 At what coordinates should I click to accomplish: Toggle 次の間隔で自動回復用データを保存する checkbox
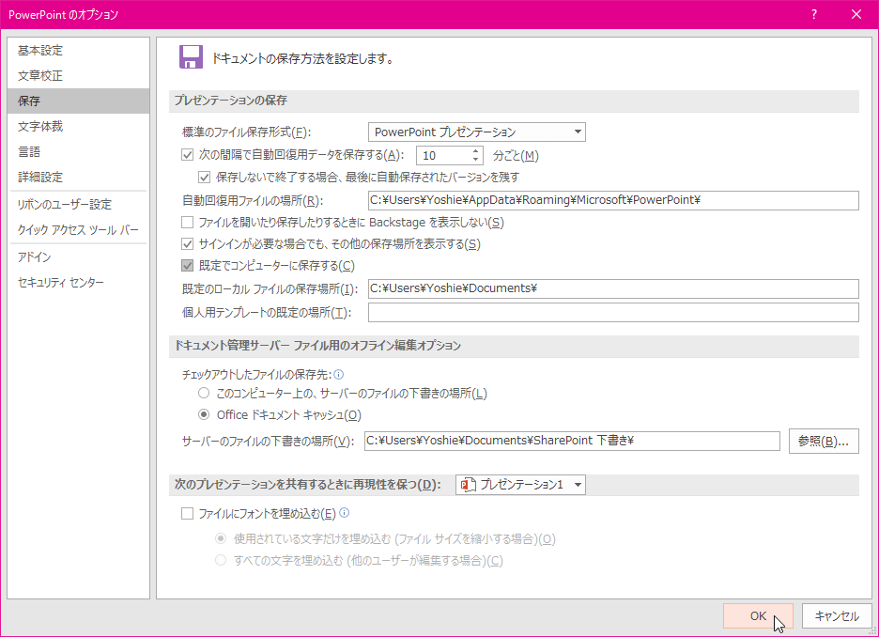pyautogui.click(x=187, y=155)
